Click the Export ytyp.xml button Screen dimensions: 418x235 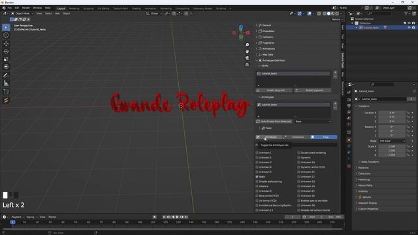point(313,90)
